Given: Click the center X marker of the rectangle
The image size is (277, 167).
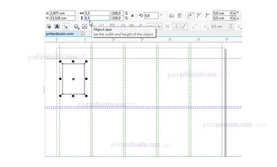Looking at the screenshot, I should point(73,79).
